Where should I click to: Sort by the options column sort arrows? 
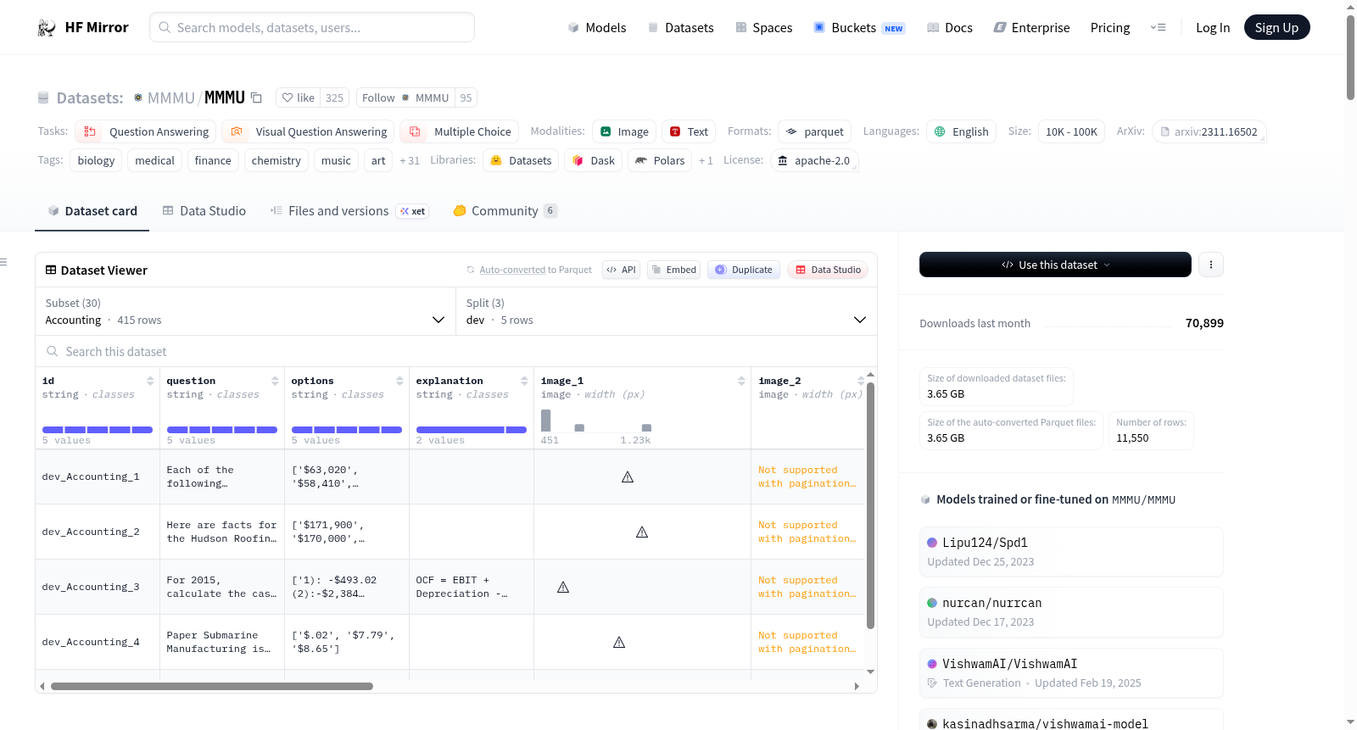click(399, 381)
